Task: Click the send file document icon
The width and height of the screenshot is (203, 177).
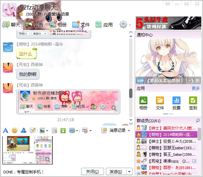Action: (x=55, y=130)
